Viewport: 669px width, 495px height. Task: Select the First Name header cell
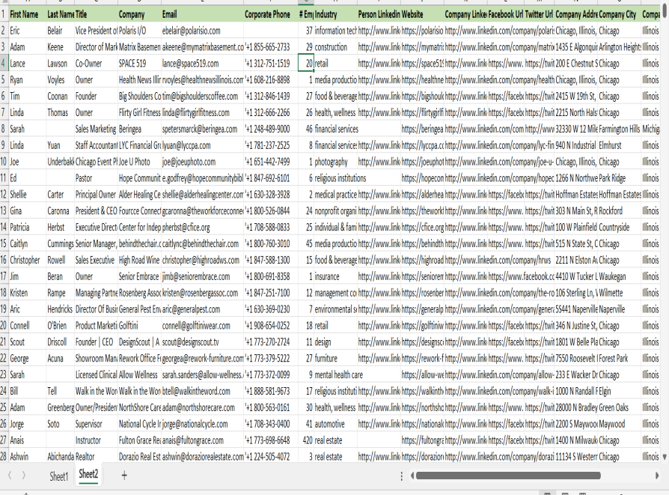27,14
